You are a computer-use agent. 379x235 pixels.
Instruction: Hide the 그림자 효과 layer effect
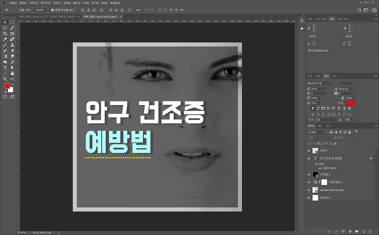320,168
